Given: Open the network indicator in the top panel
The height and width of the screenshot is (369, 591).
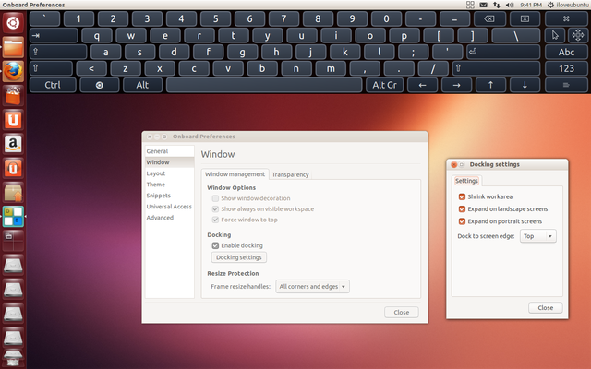Looking at the screenshot, I should (x=497, y=5).
